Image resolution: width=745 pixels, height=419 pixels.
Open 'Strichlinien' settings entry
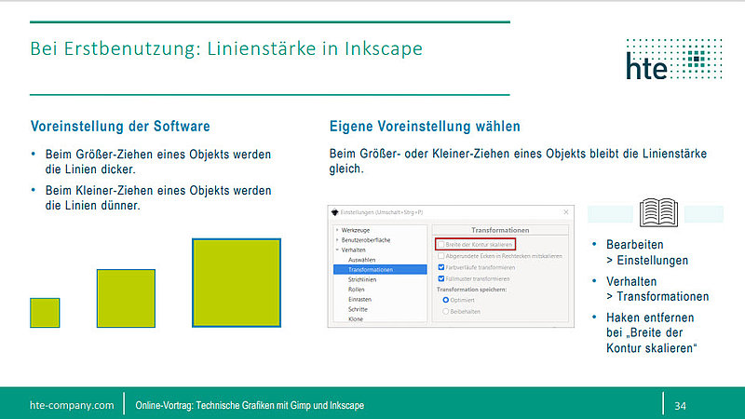tap(362, 279)
